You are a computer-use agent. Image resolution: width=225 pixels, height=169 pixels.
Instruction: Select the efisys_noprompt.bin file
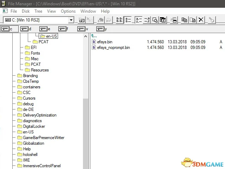point(113,48)
